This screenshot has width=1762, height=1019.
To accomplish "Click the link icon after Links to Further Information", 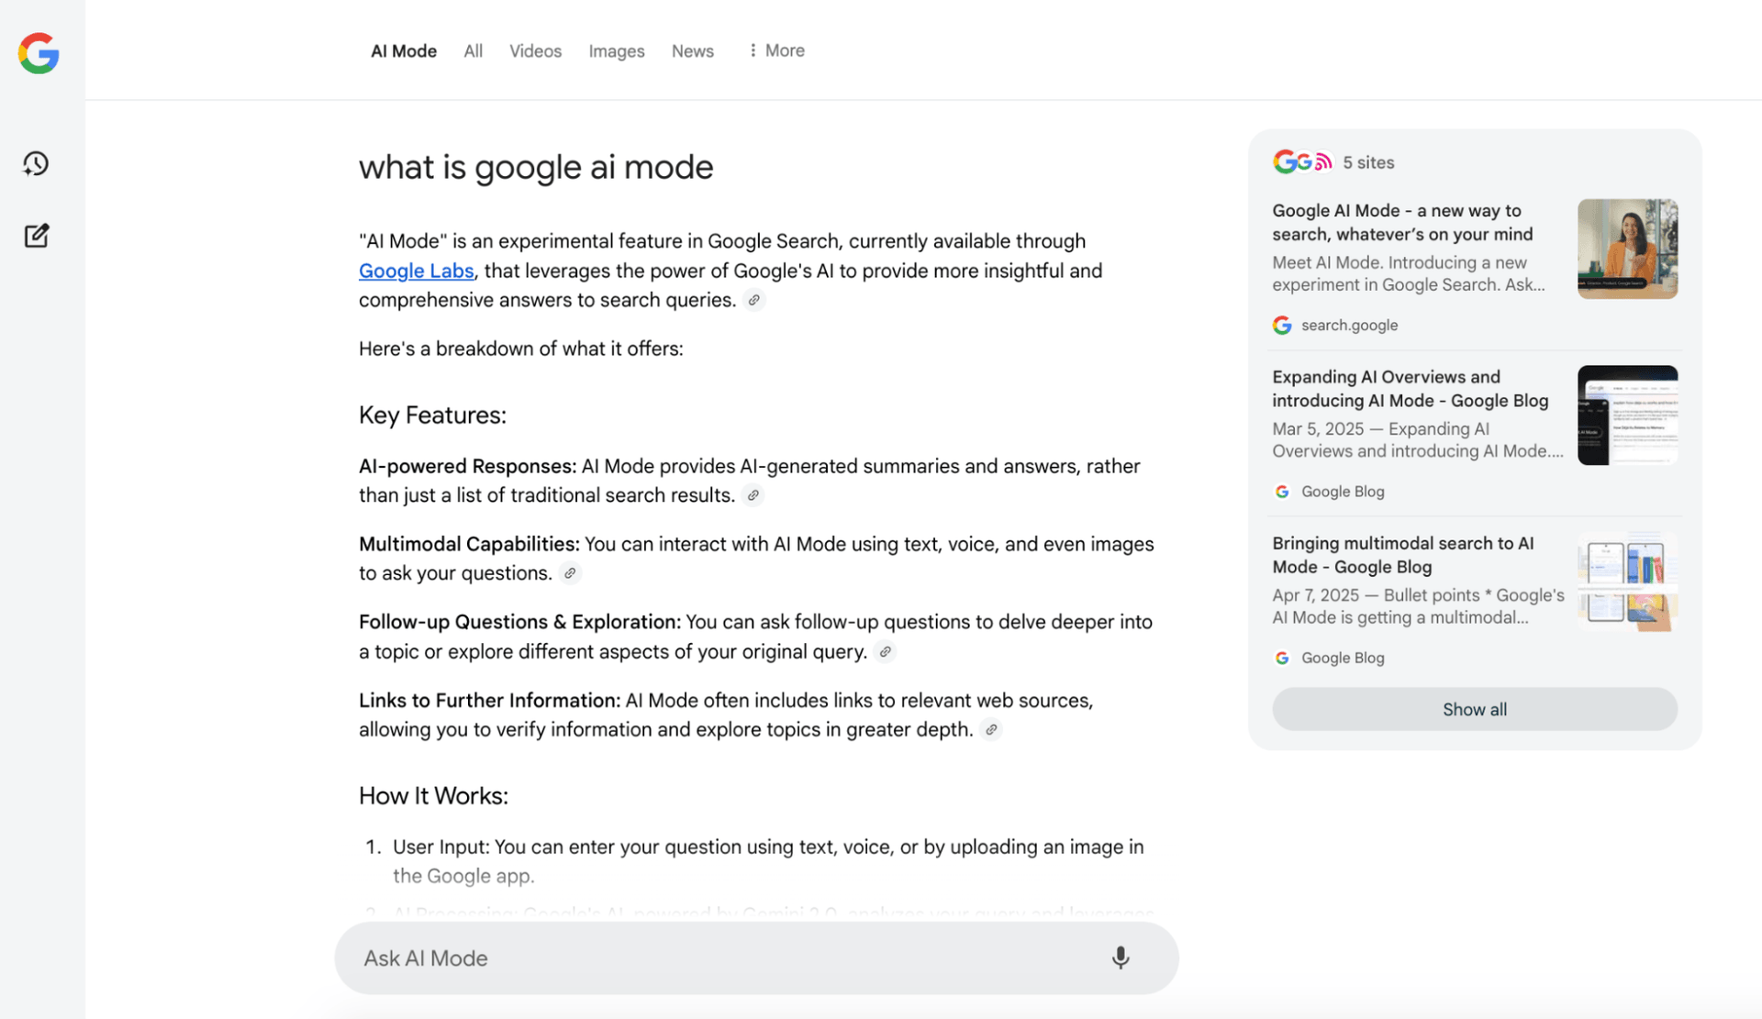I will [990, 729].
